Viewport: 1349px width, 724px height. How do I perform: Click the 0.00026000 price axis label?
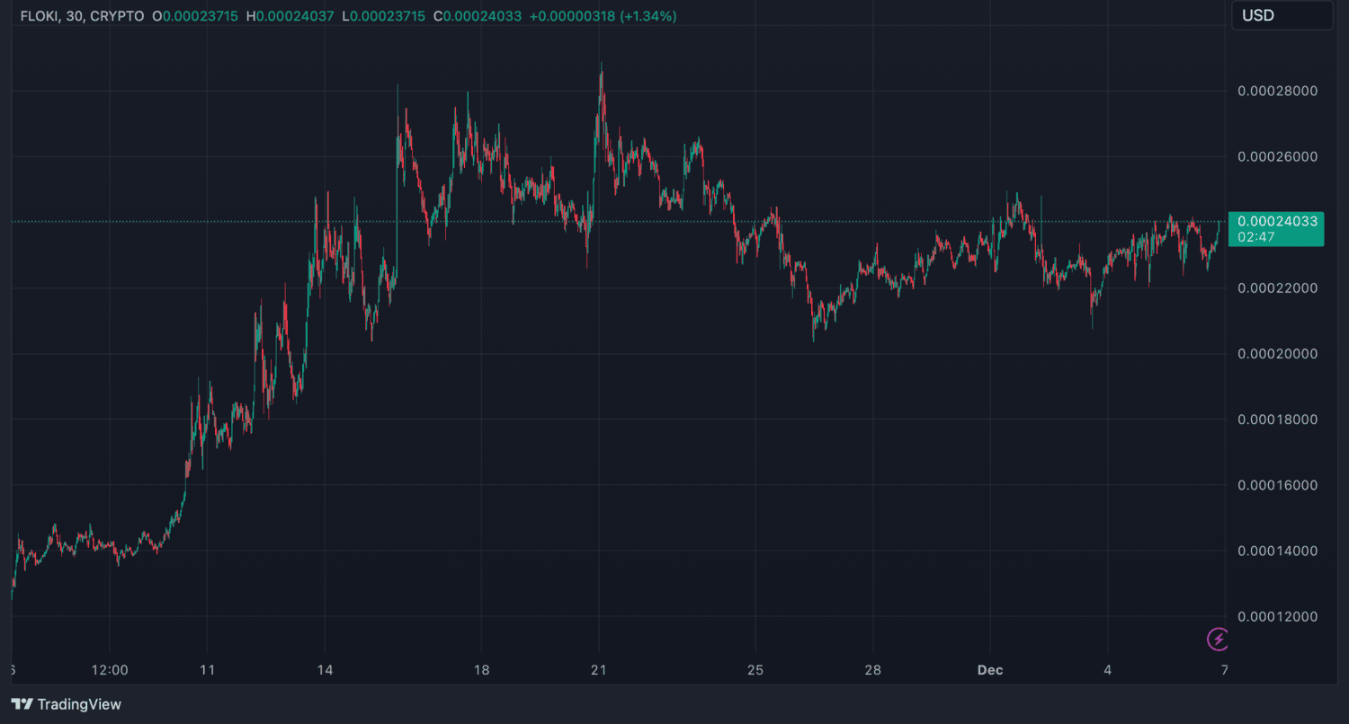coord(1277,156)
